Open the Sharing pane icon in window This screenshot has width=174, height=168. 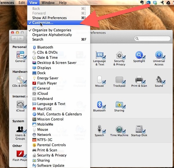pos(119,104)
